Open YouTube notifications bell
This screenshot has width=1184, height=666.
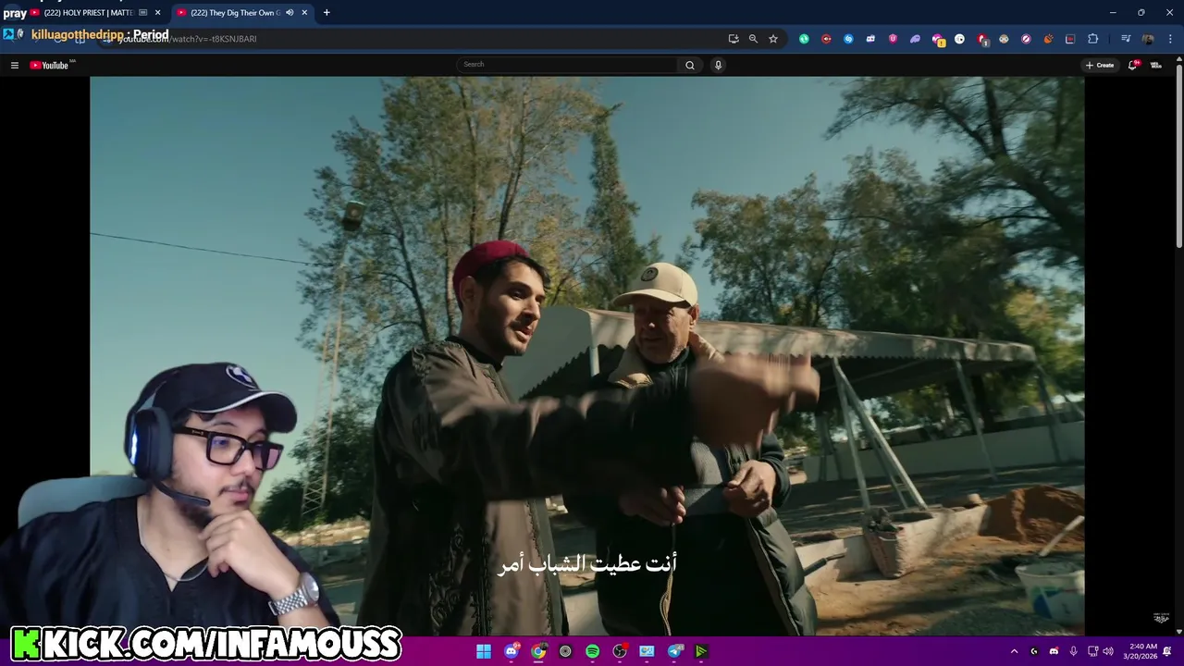click(x=1132, y=65)
